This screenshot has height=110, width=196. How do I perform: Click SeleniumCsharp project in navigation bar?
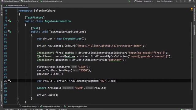29,1
